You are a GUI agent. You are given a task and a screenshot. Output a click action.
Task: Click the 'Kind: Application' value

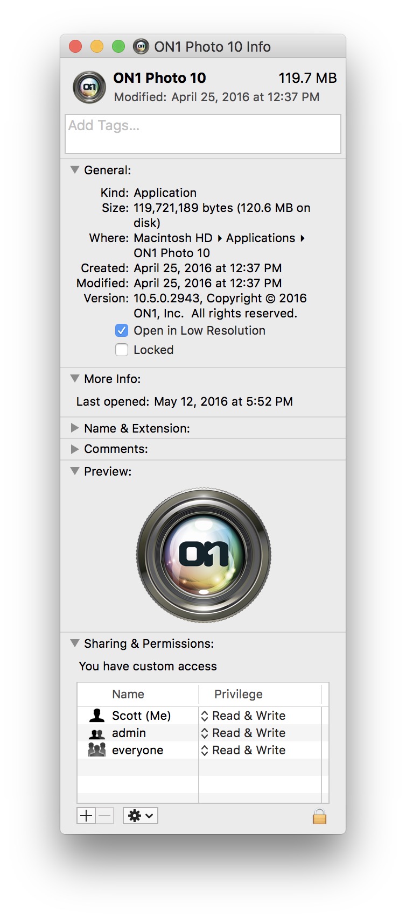tap(165, 193)
